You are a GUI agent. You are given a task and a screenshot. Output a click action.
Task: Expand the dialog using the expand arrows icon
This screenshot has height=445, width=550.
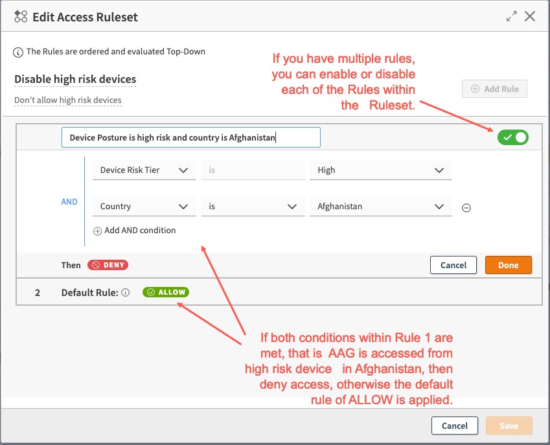512,16
